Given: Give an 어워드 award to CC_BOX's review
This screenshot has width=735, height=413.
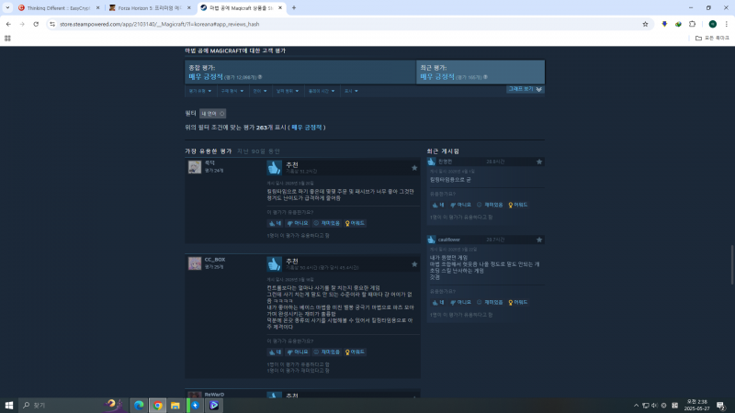Looking at the screenshot, I should tap(355, 352).
